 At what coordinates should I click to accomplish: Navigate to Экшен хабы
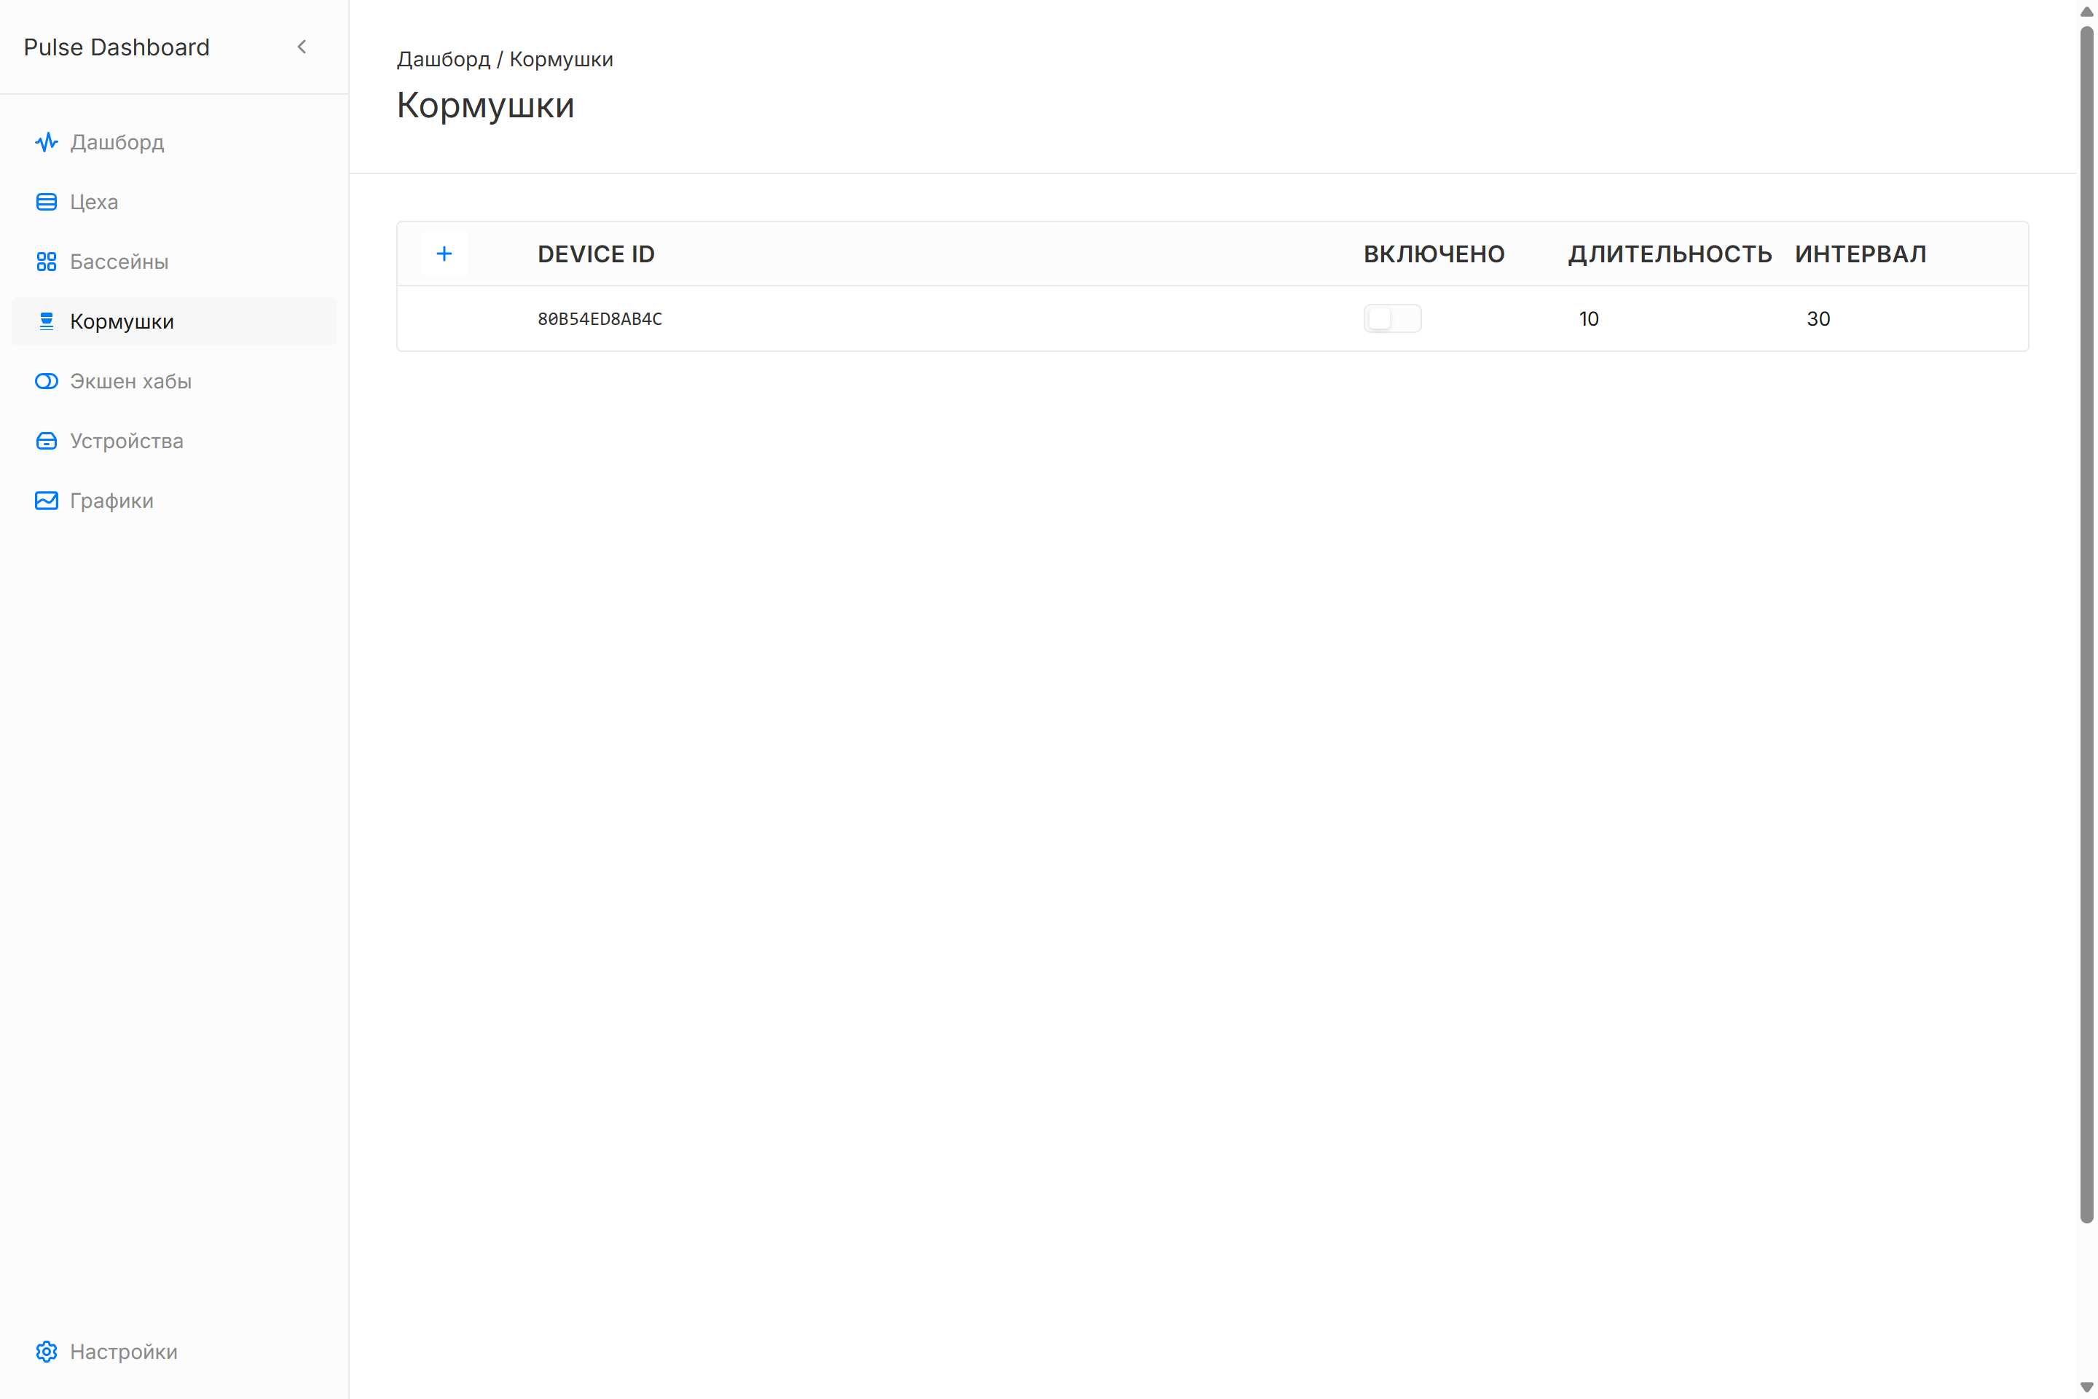click(174, 381)
